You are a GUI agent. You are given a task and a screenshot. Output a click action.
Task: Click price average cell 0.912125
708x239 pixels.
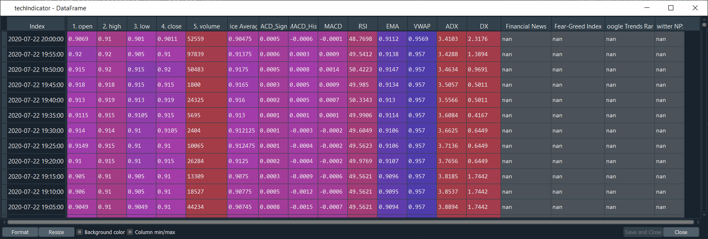[243, 130]
